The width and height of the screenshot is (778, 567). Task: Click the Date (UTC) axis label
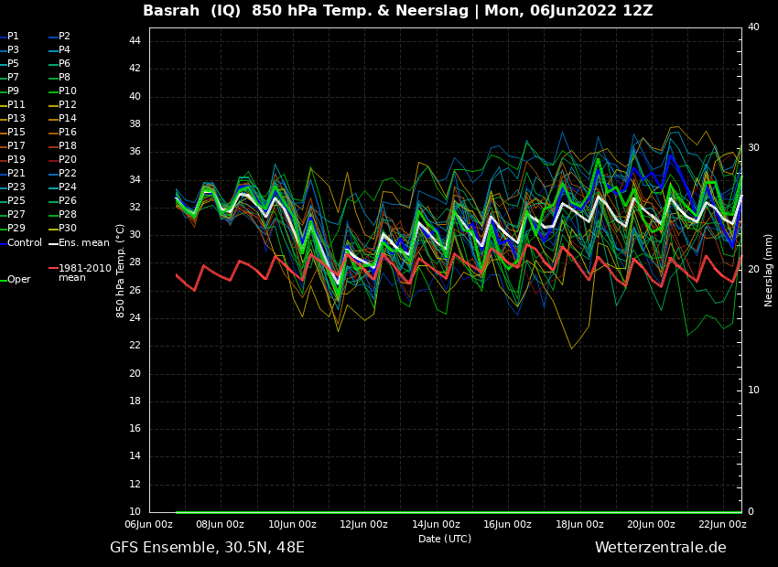coord(445,540)
